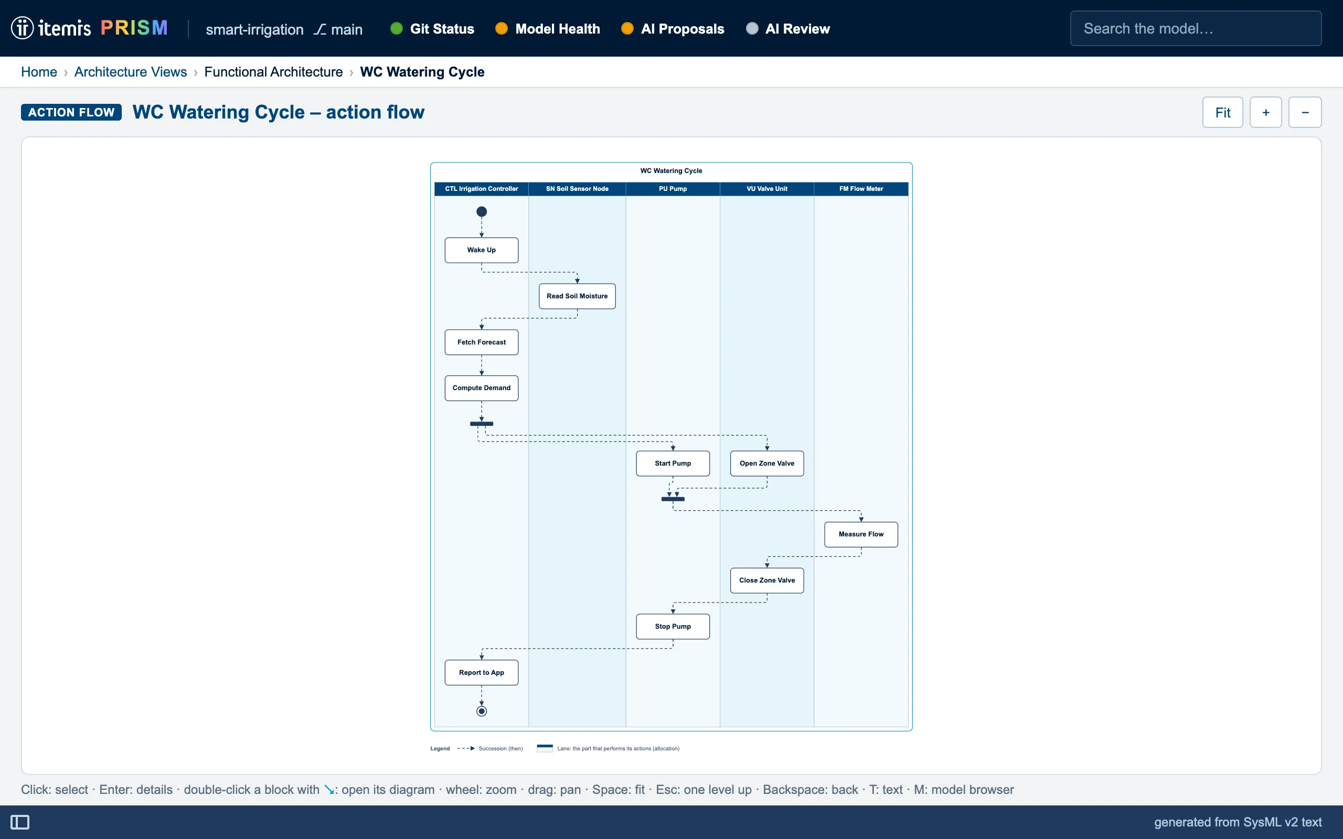Click CTL Irrigation Controller lane header

[x=482, y=189]
